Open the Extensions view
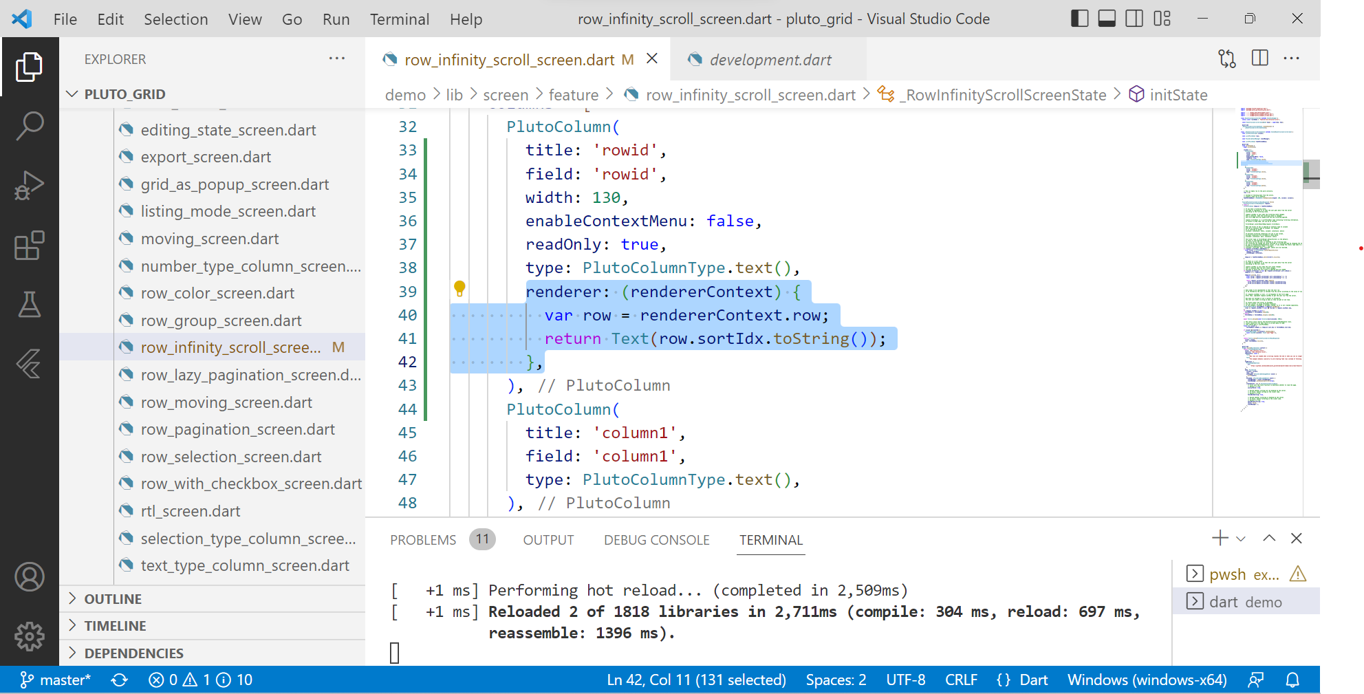The height and width of the screenshot is (694, 1364). click(x=29, y=245)
